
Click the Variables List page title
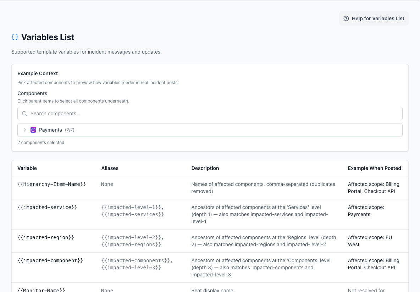(48, 37)
